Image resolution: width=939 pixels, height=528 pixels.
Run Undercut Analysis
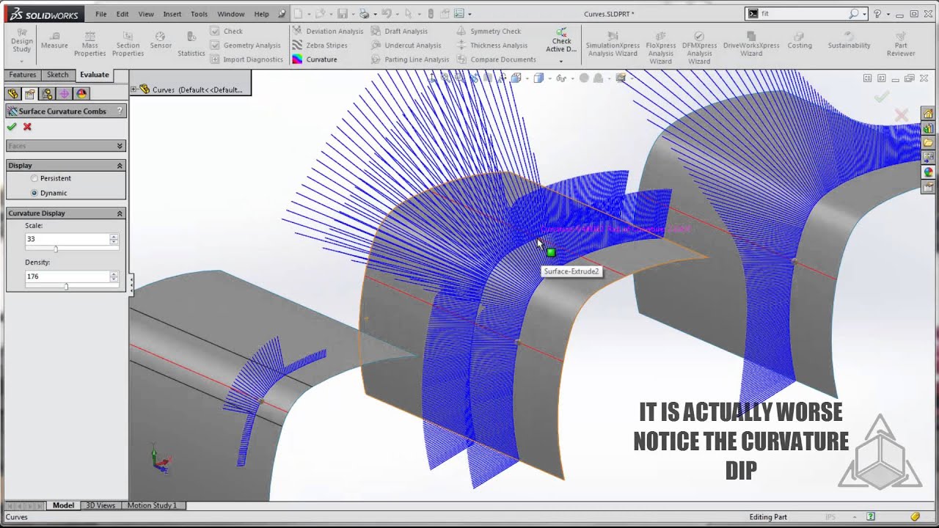[406, 45]
